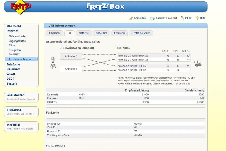Screen dimensions: 226x151
Task: Open the SIM-Karte tab
Action: (x=101, y=33)
